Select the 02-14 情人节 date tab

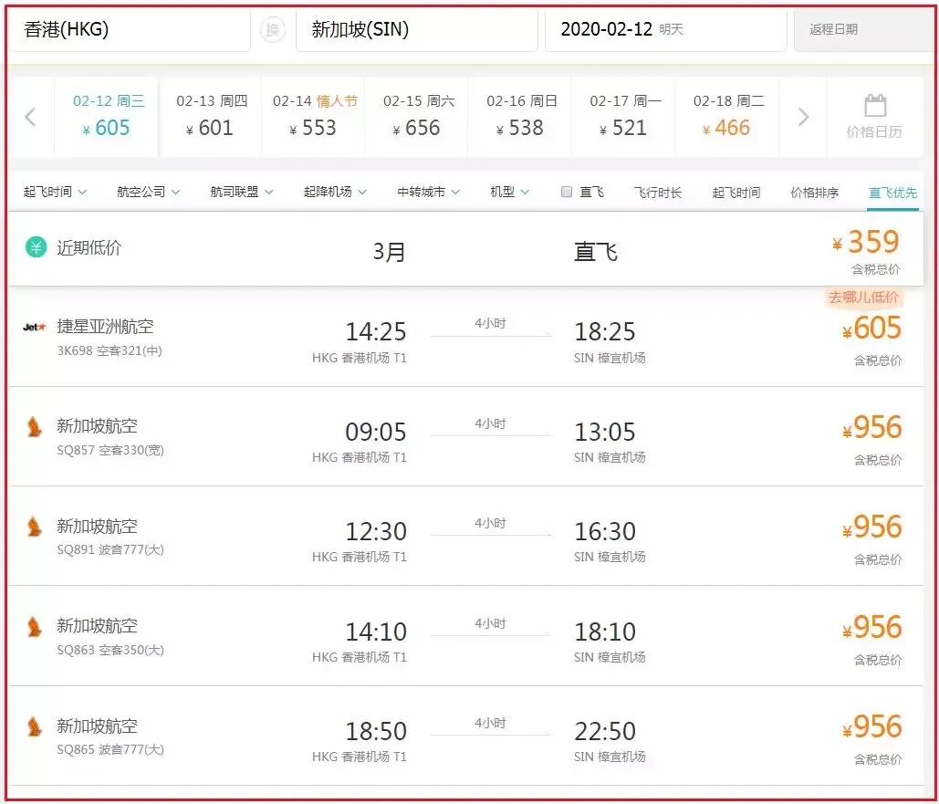[x=313, y=117]
